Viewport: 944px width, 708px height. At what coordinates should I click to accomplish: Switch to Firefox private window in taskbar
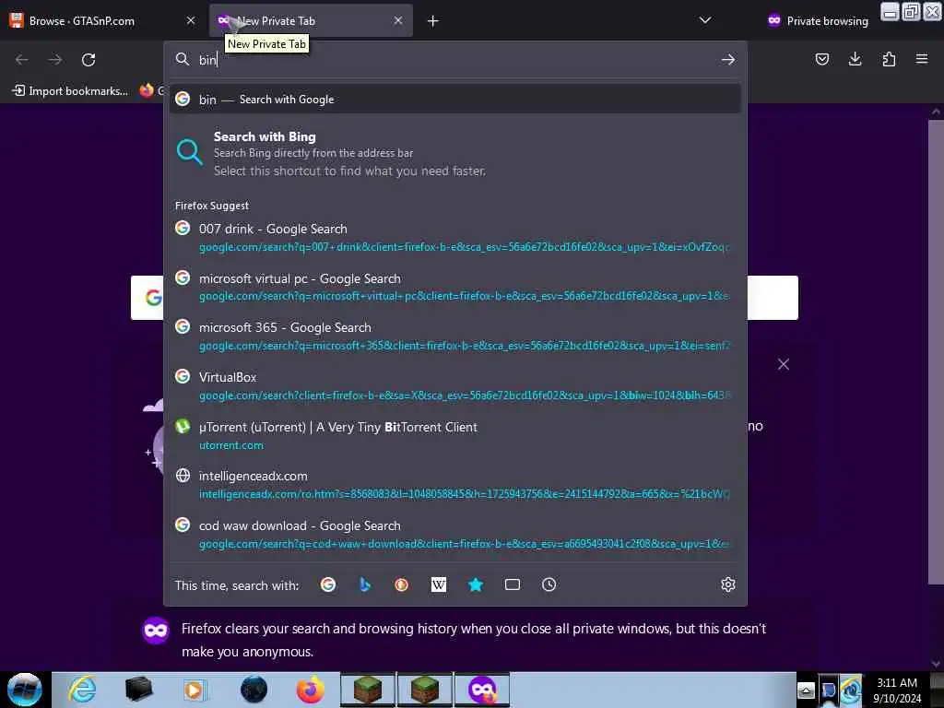(x=482, y=690)
